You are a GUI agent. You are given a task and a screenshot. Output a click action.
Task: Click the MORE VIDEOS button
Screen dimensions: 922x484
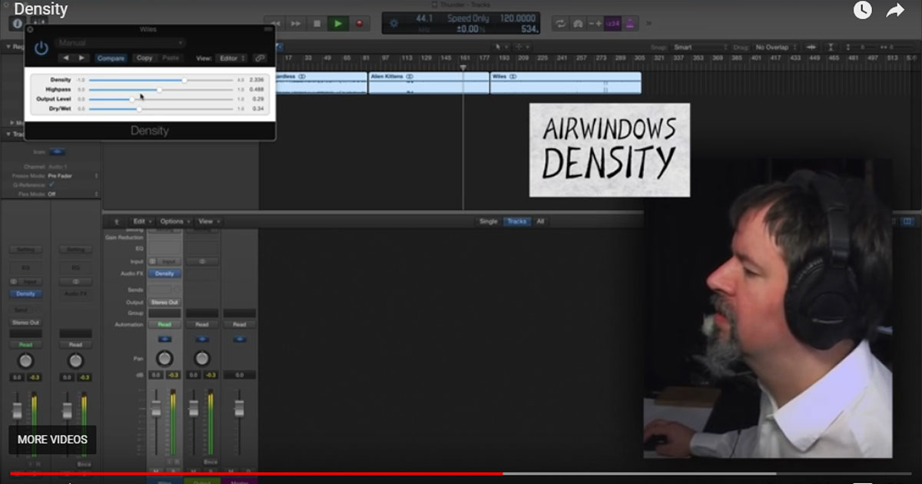(52, 440)
